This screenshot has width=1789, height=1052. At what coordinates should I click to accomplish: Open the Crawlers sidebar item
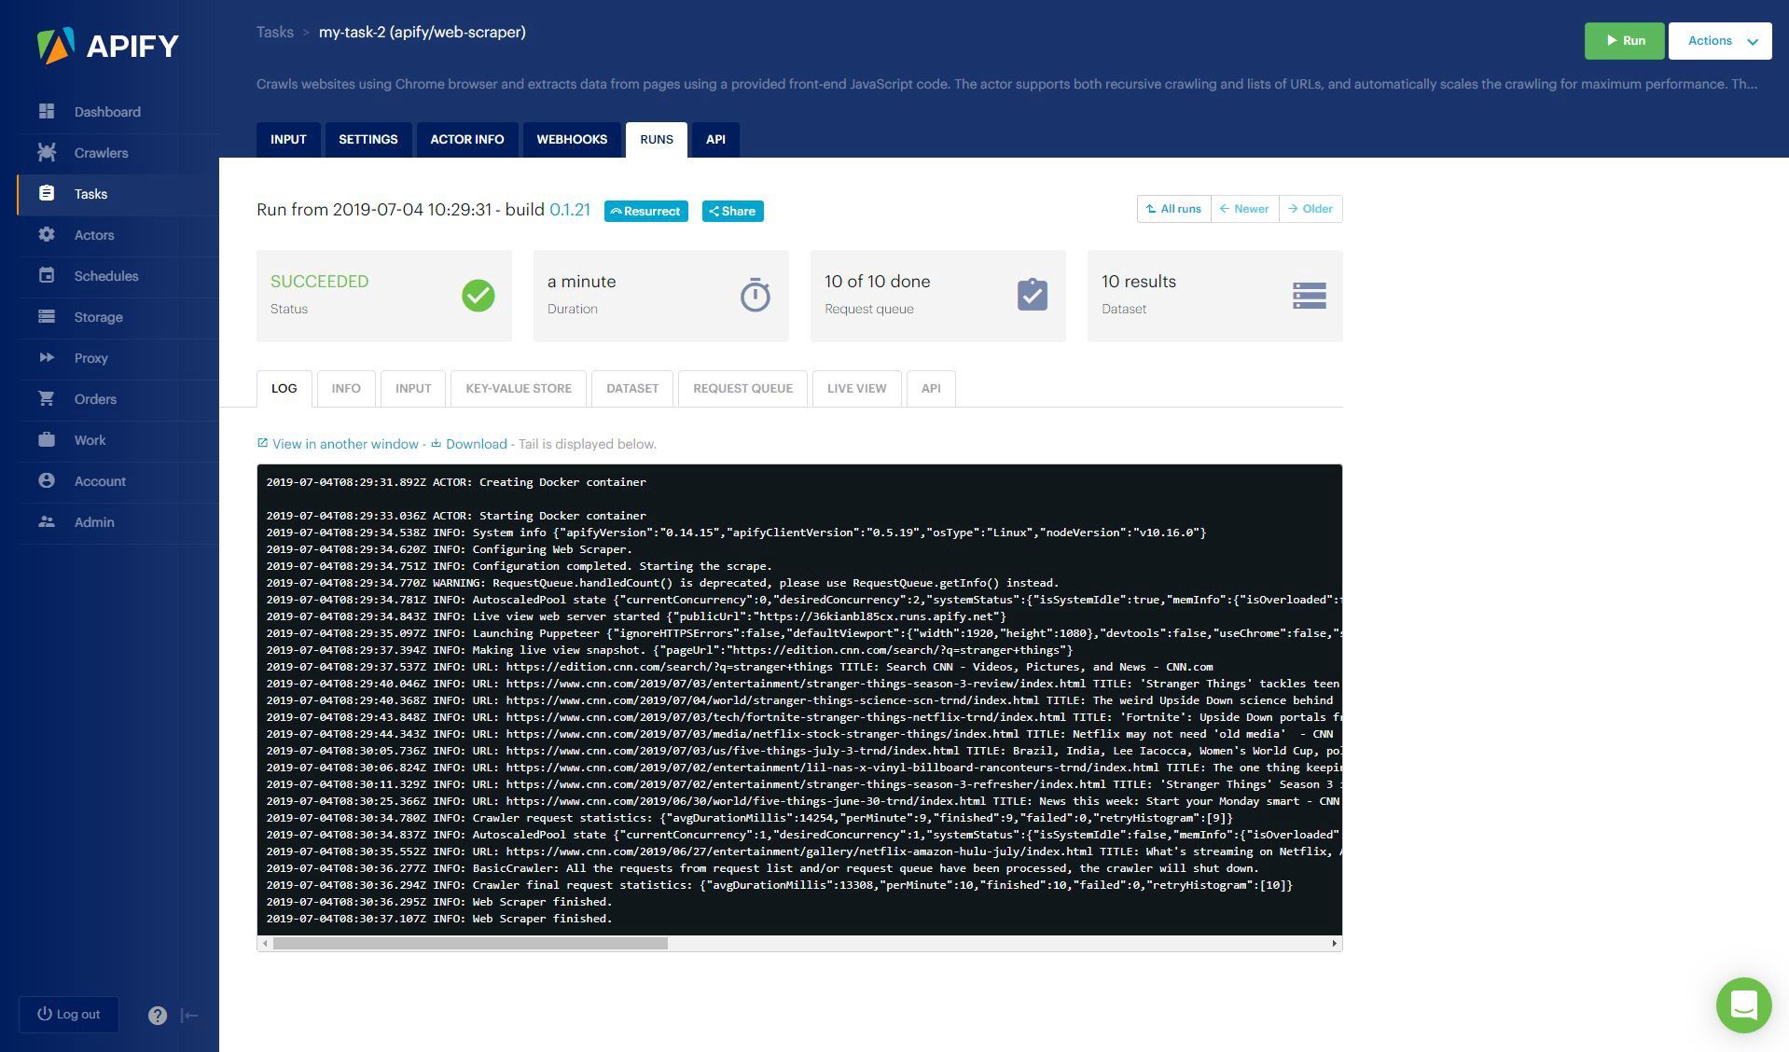118,153
